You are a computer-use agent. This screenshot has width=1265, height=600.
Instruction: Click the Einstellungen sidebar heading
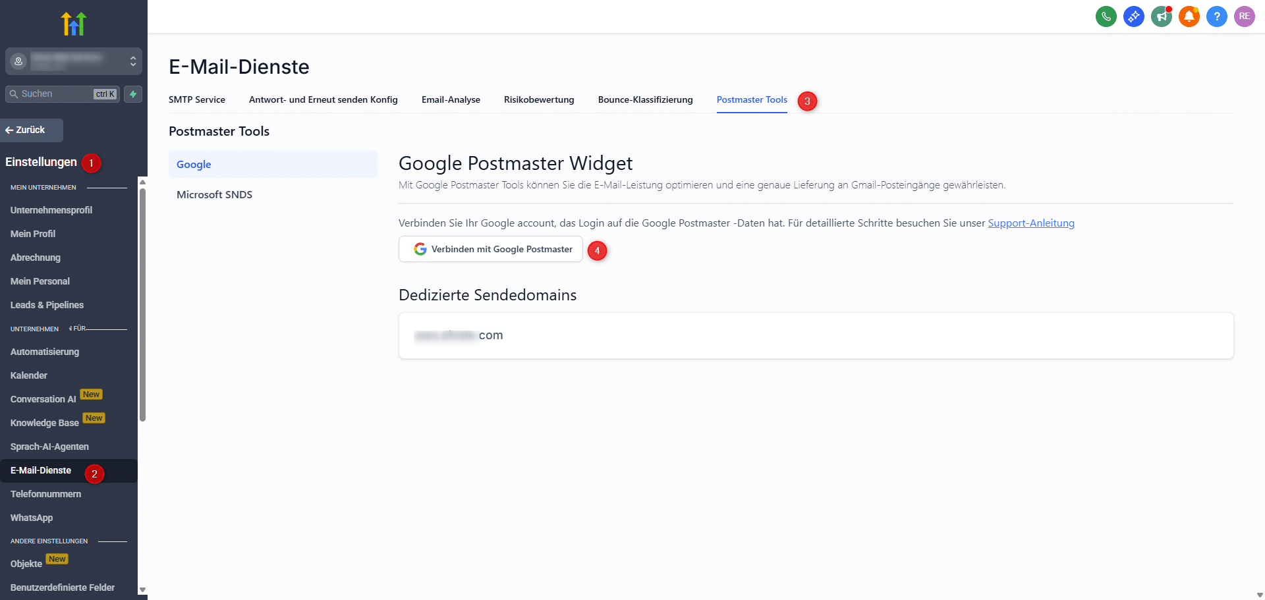click(41, 162)
